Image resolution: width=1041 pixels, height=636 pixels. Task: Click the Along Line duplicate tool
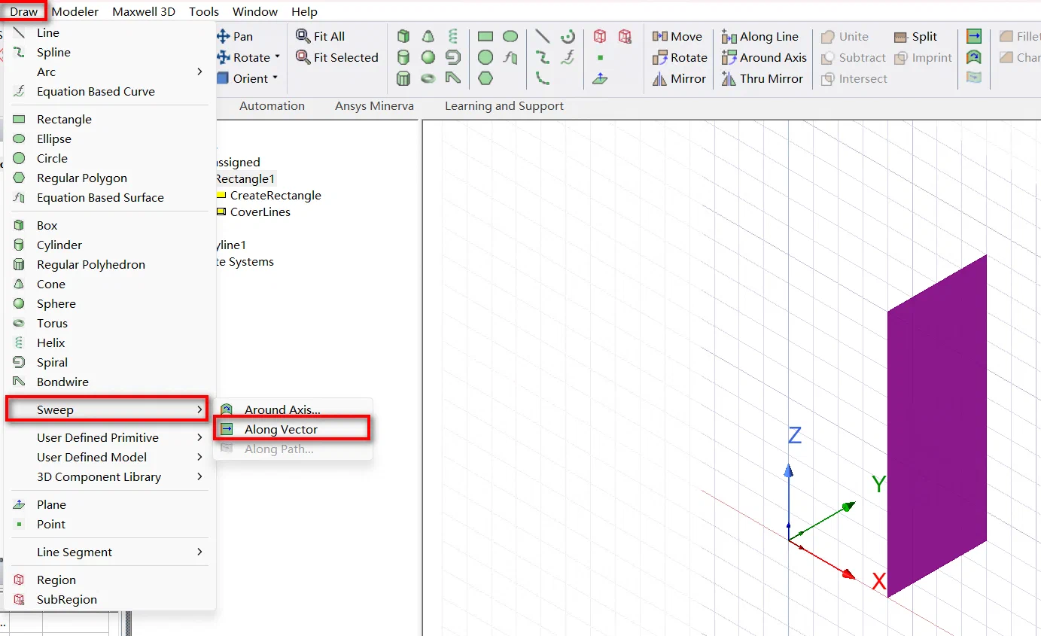click(759, 36)
